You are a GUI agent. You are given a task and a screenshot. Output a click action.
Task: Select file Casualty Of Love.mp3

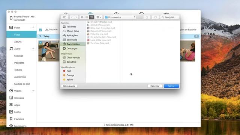point(101,31)
